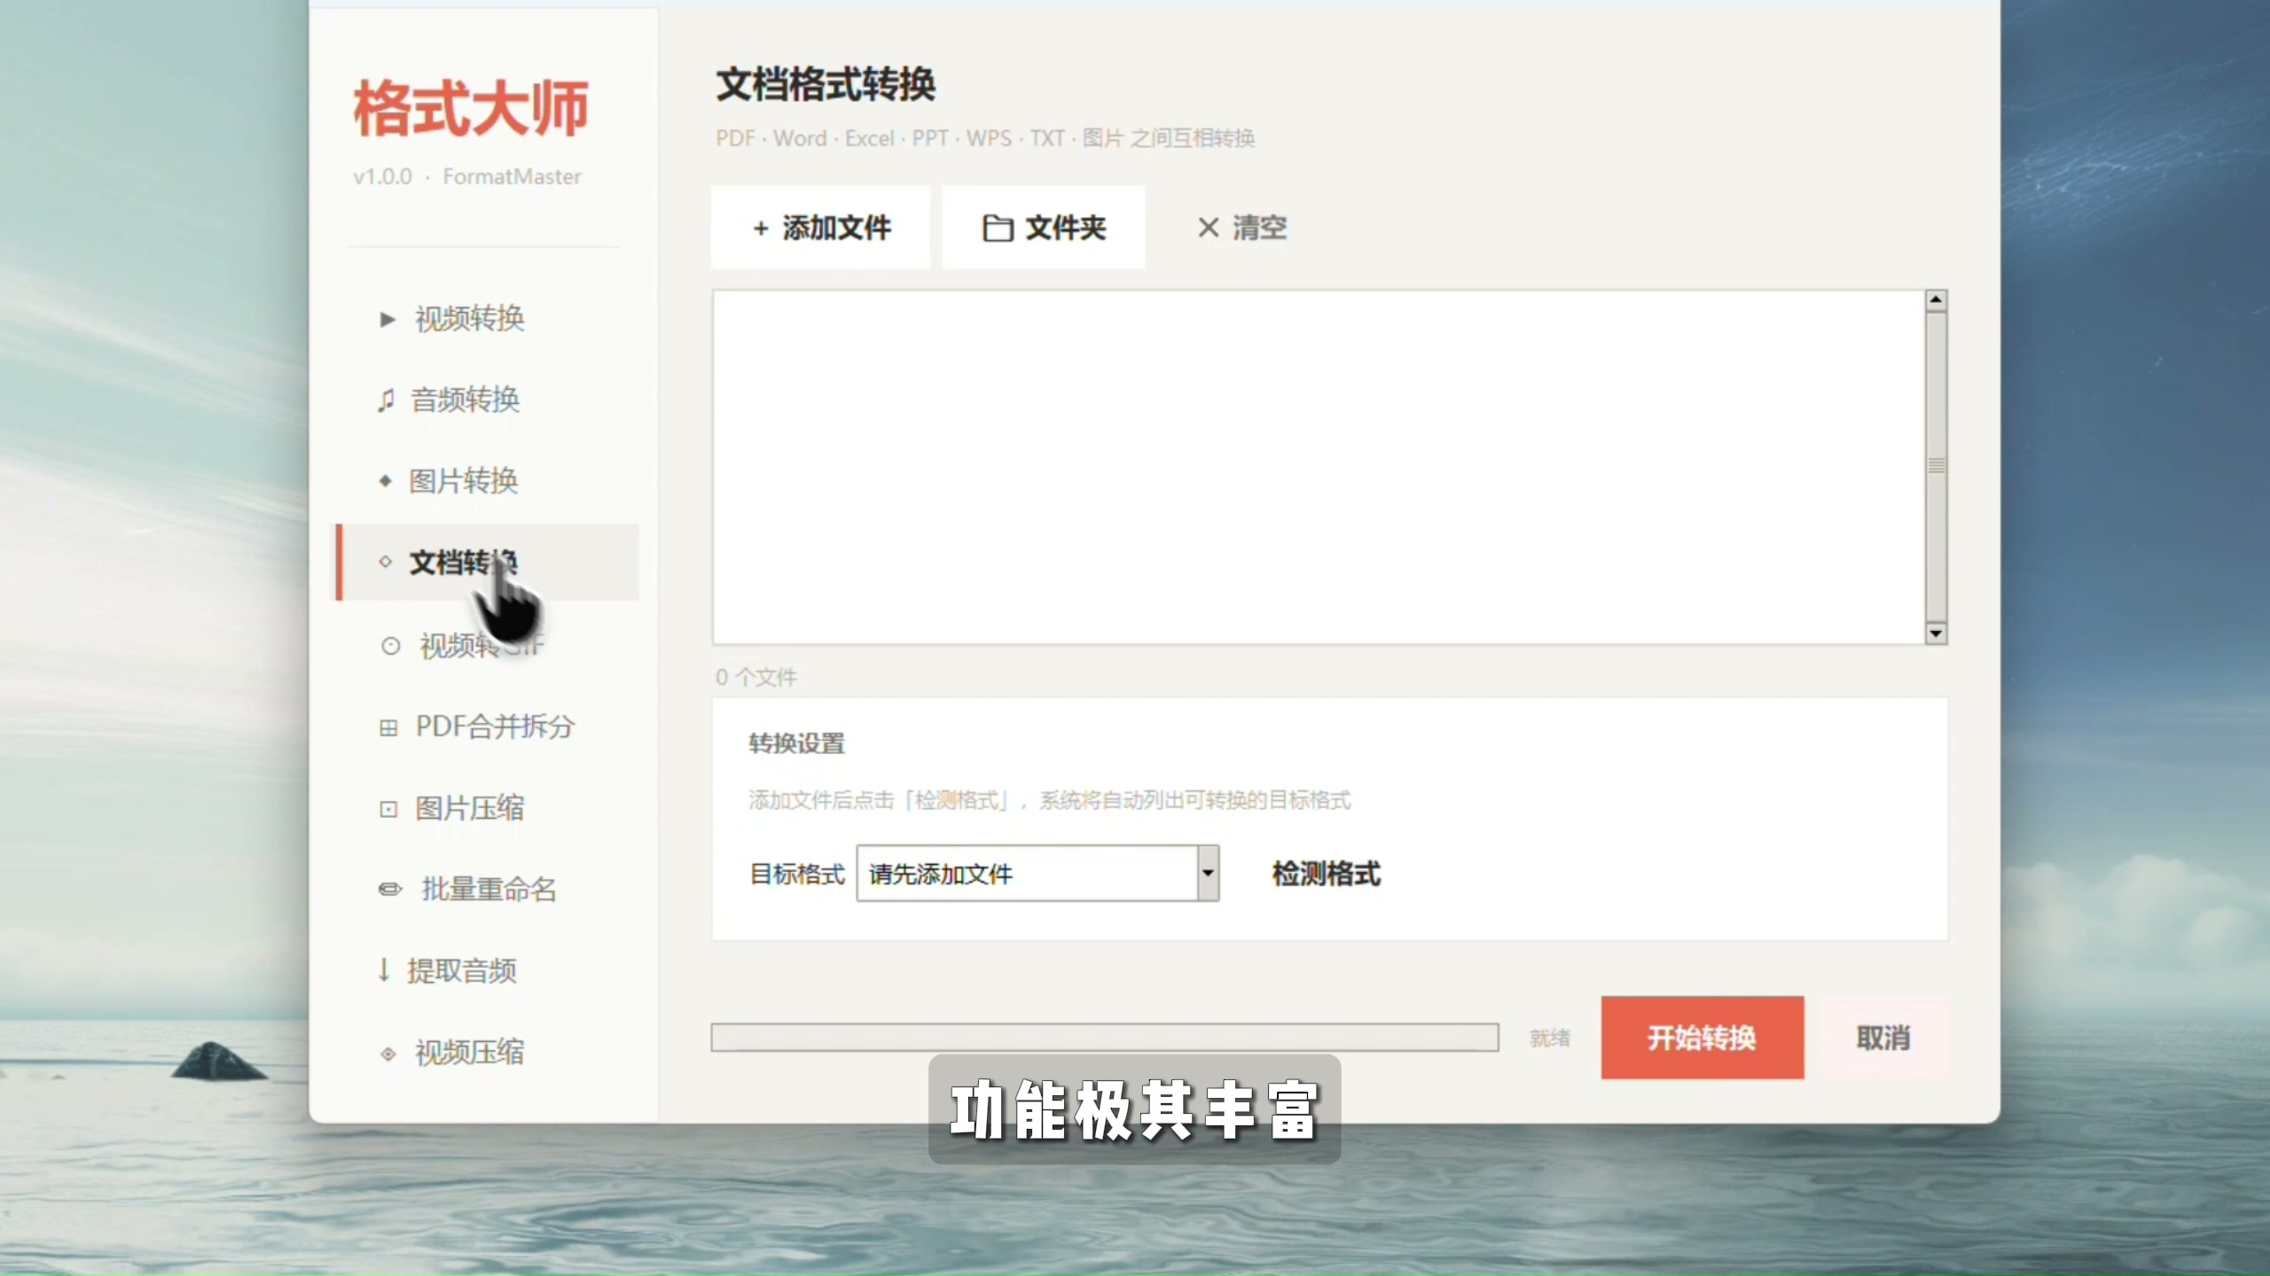2270x1276 pixels.
Task: Click the PDF合并拆分 grid icon
Action: pyautogui.click(x=388, y=727)
